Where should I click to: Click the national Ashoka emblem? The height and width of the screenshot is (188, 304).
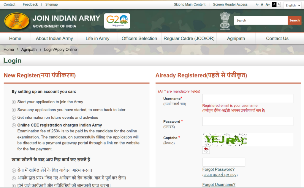225,21
